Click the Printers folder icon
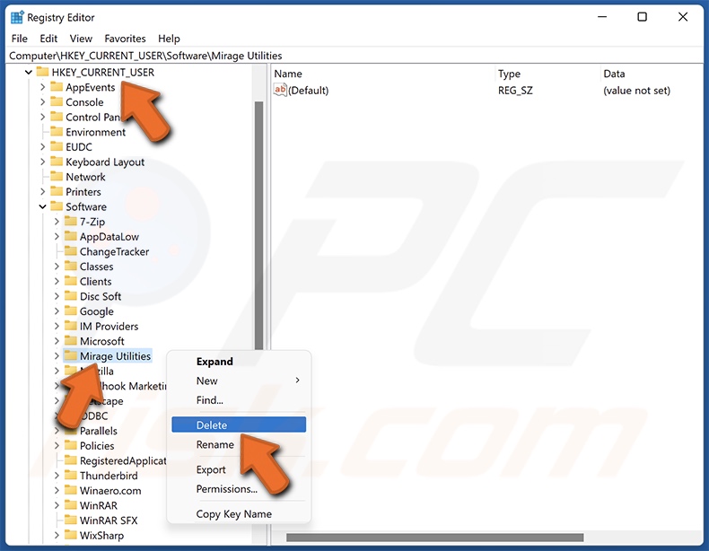709x551 pixels. [x=57, y=191]
